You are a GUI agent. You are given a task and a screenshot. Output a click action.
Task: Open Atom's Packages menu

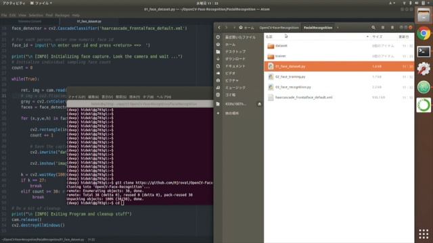point(62,15)
